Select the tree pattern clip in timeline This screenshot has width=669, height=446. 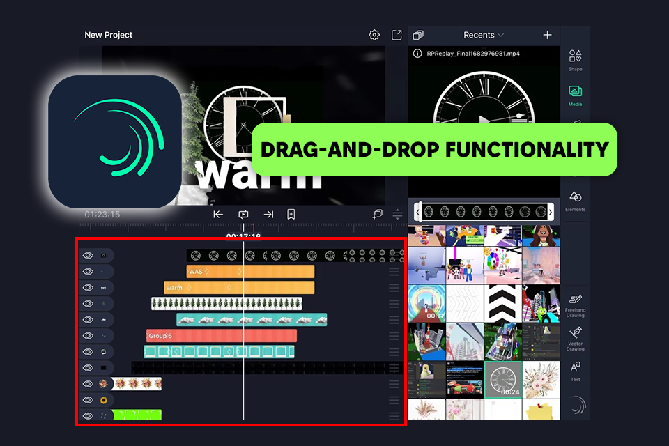(226, 304)
